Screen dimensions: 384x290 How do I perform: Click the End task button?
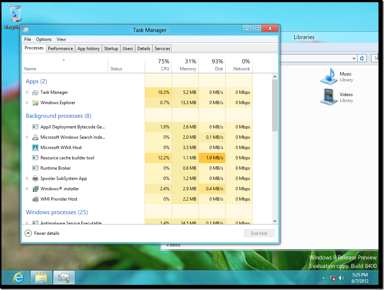259,233
